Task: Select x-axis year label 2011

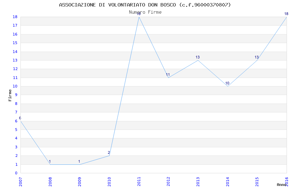Action: click(139, 182)
